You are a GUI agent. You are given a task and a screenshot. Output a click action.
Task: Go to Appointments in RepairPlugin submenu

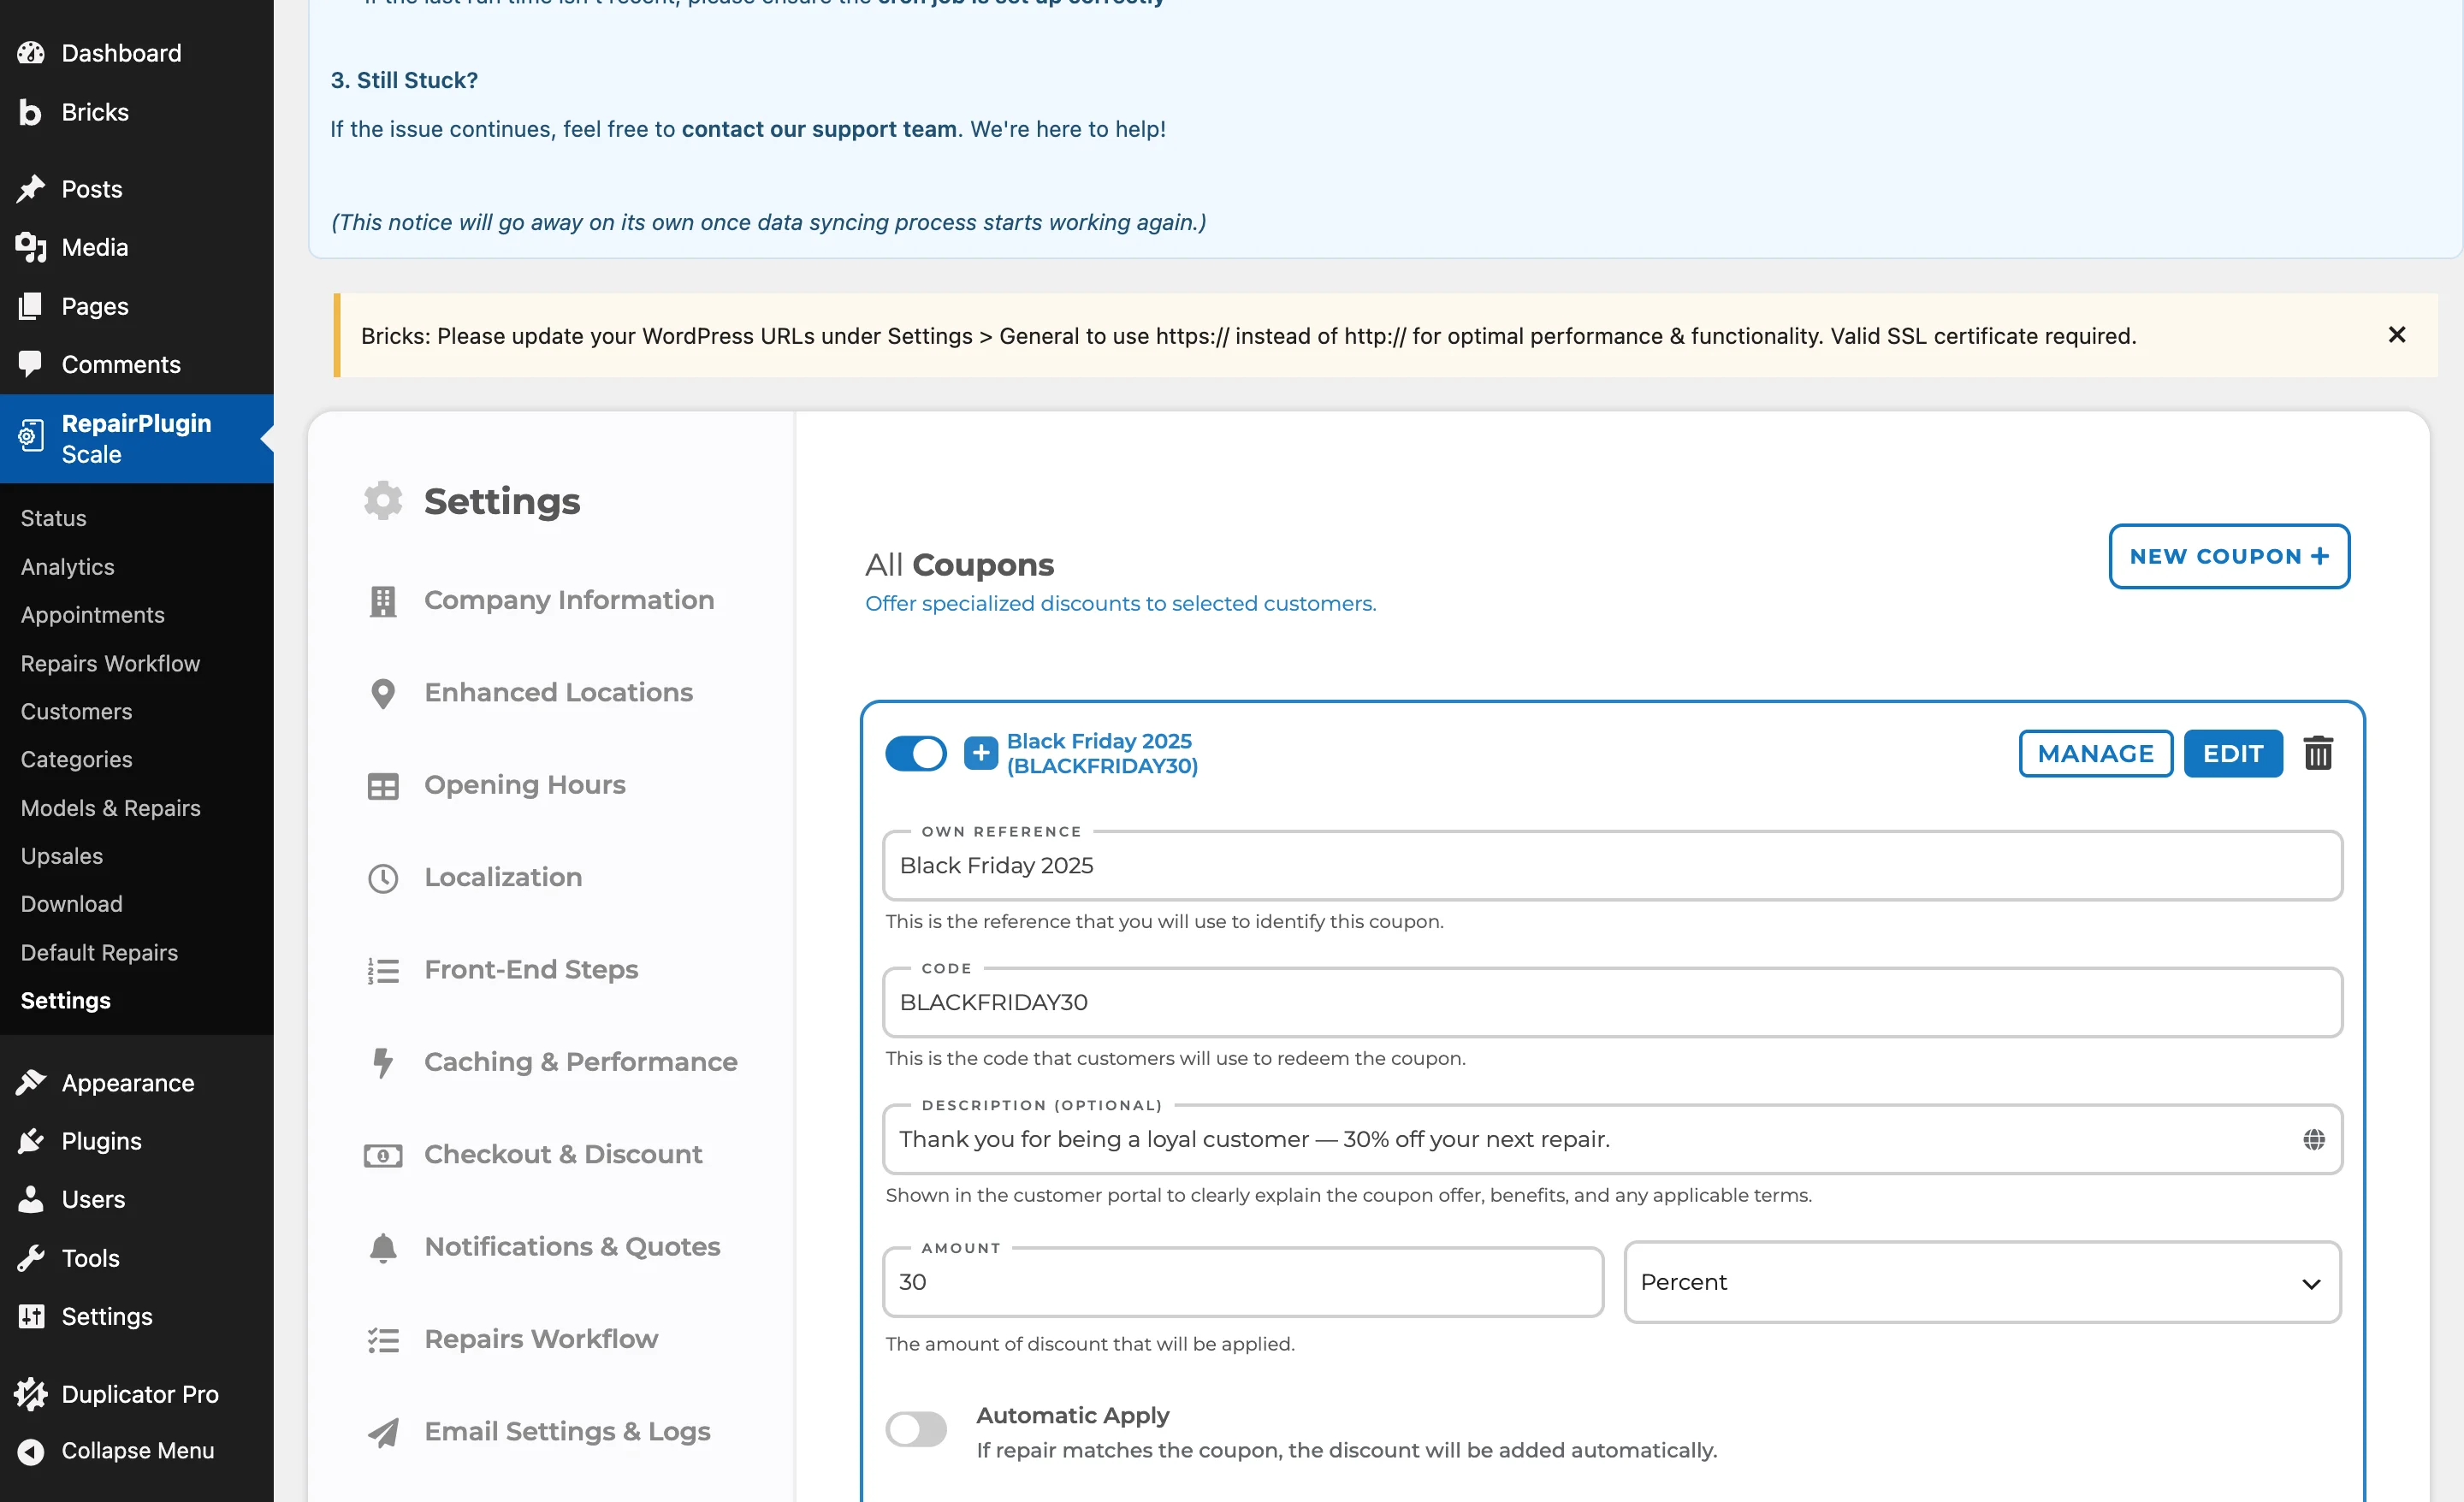tap(93, 615)
